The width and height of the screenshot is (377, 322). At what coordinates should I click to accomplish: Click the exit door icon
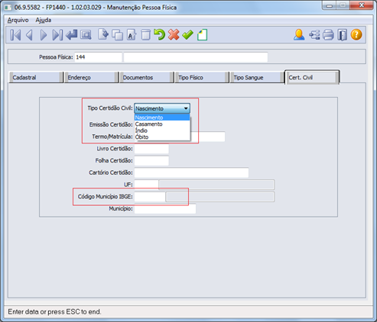pyautogui.click(x=343, y=35)
